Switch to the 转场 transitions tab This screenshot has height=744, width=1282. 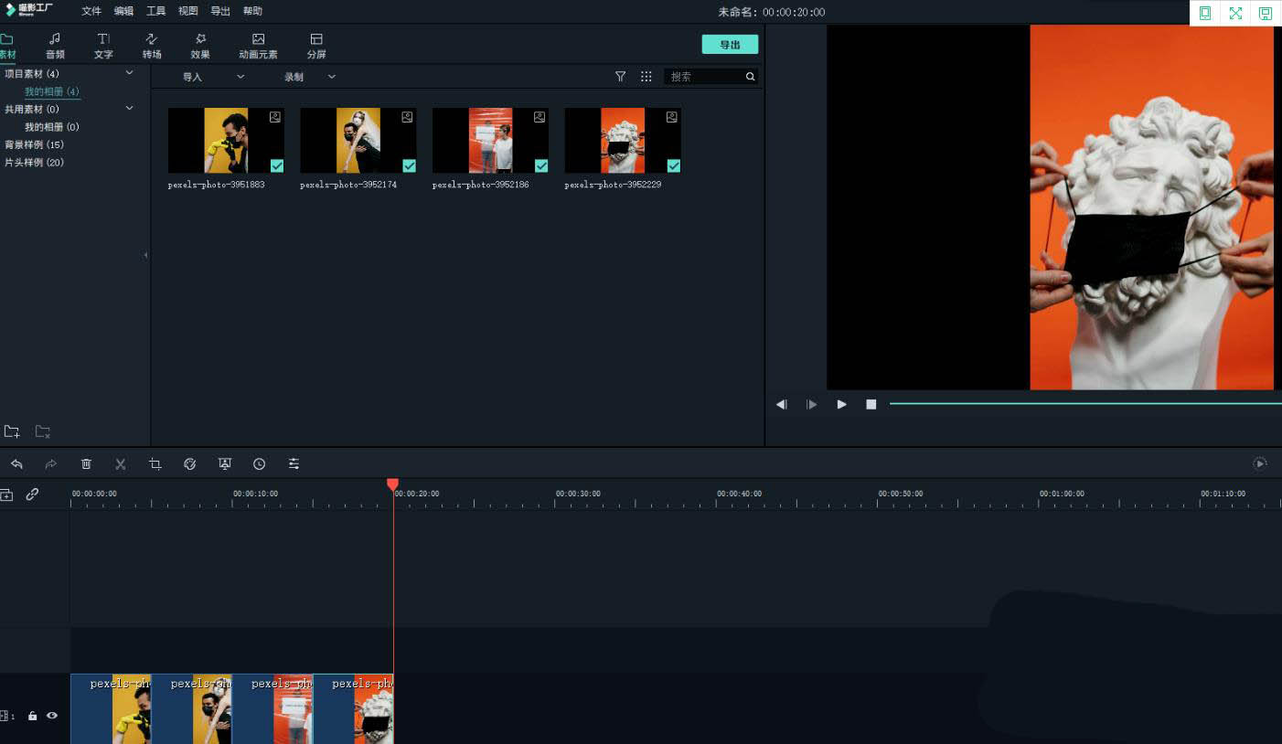click(x=152, y=46)
